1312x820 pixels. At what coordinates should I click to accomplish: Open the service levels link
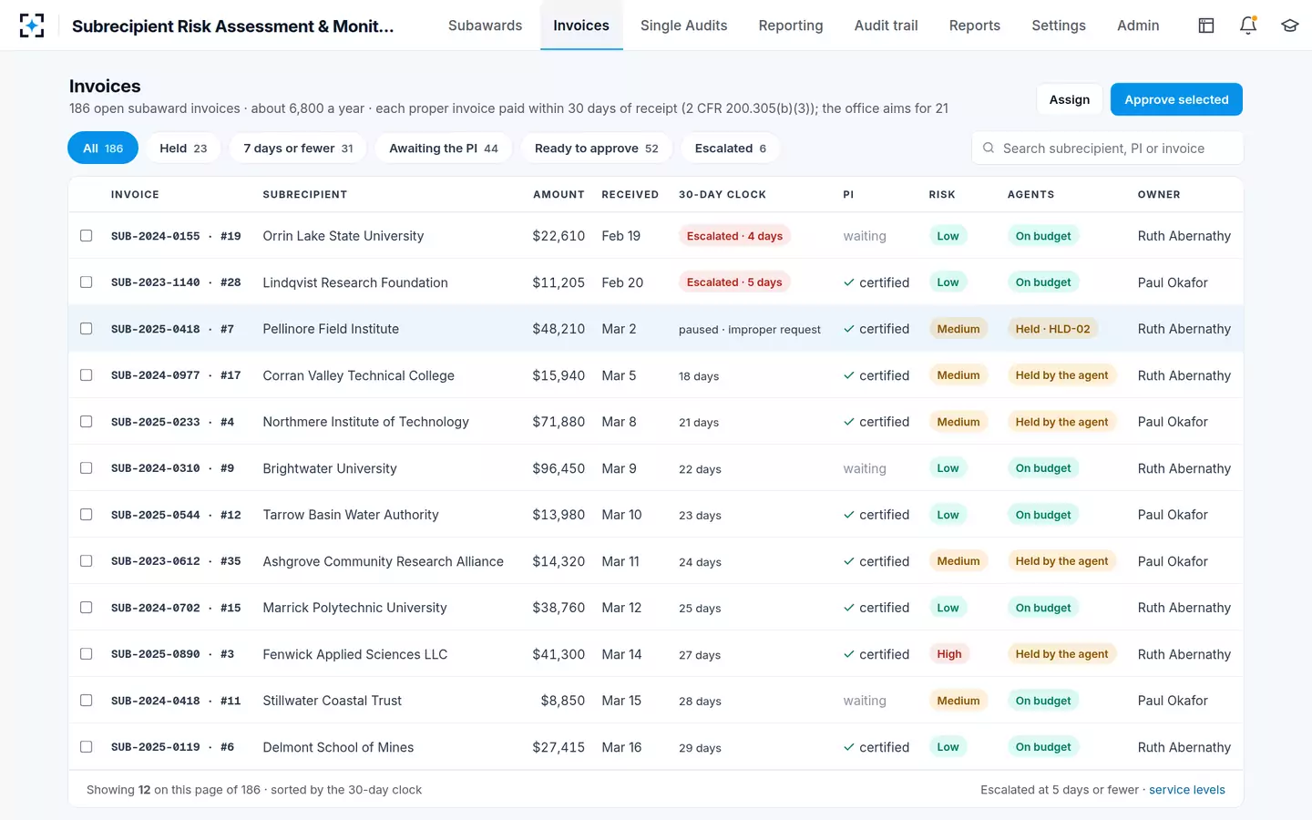point(1187,790)
